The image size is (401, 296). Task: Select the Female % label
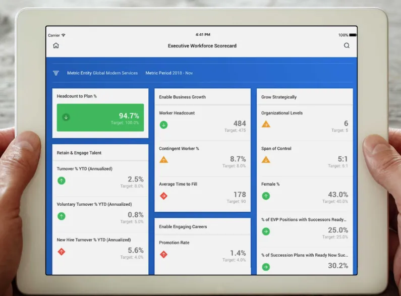[270, 184]
